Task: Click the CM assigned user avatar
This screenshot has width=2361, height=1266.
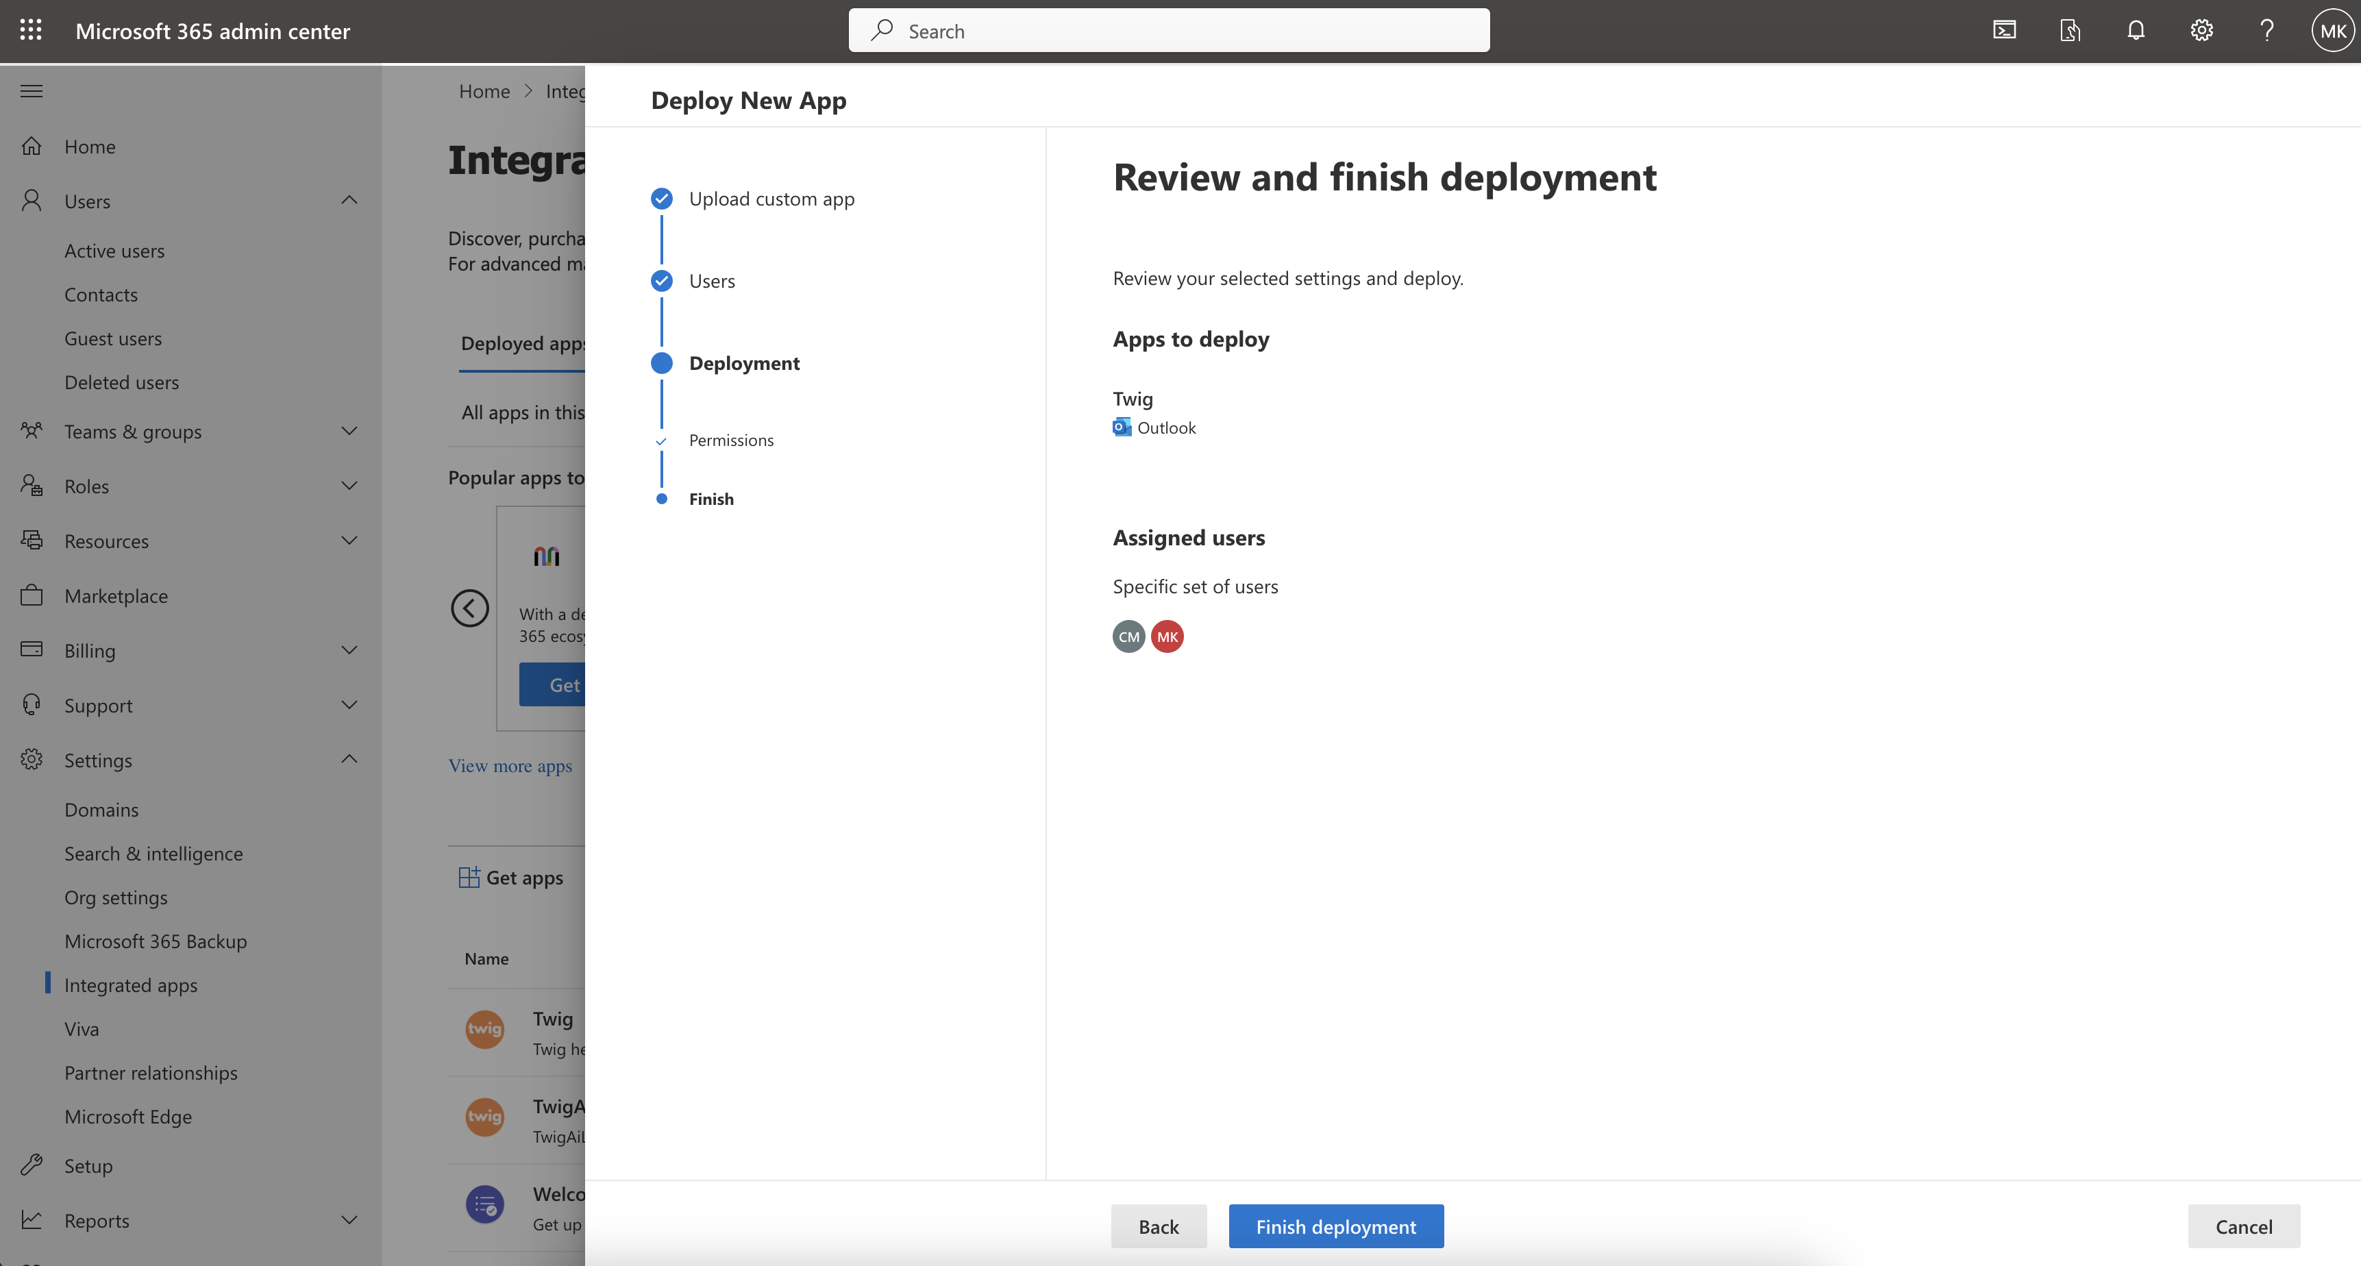Action: tap(1128, 636)
